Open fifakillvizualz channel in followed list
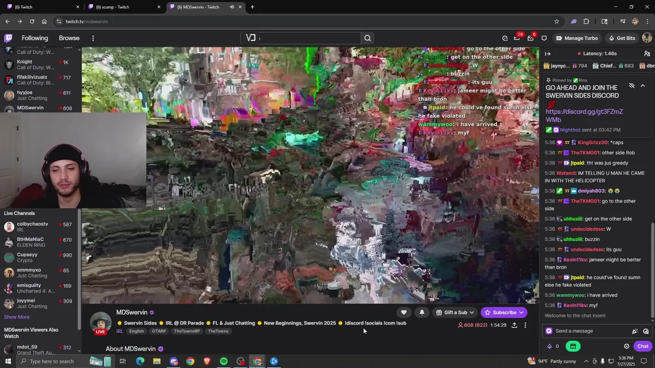 pos(39,80)
